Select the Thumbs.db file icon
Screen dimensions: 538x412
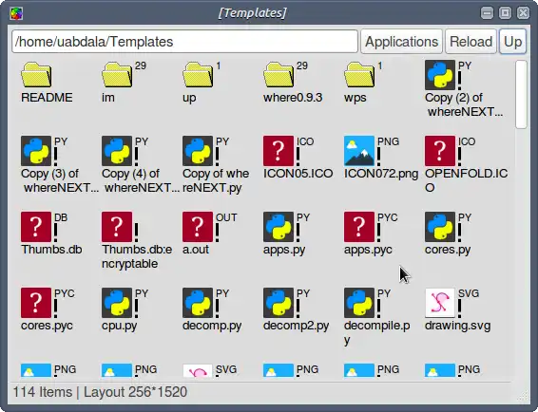(x=36, y=227)
